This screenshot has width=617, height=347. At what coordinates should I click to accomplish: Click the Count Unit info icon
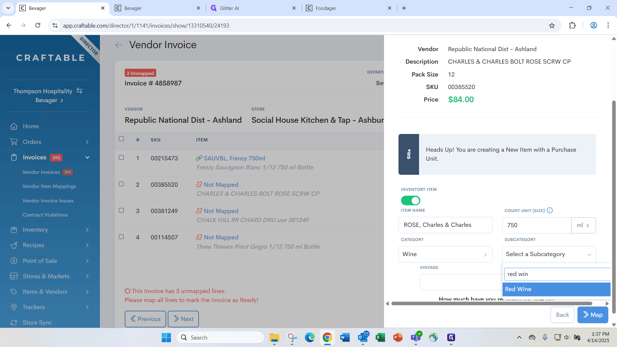pyautogui.click(x=550, y=210)
